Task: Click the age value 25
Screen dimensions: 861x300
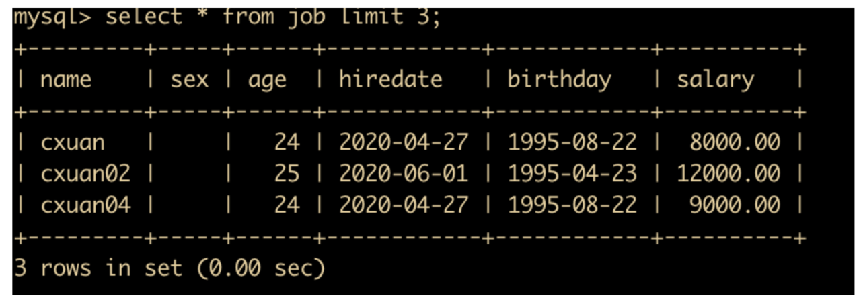Action: click(x=287, y=173)
